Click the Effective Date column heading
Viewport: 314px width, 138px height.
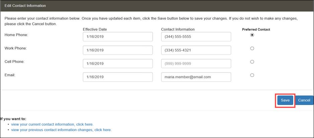pyautogui.click(x=95, y=29)
